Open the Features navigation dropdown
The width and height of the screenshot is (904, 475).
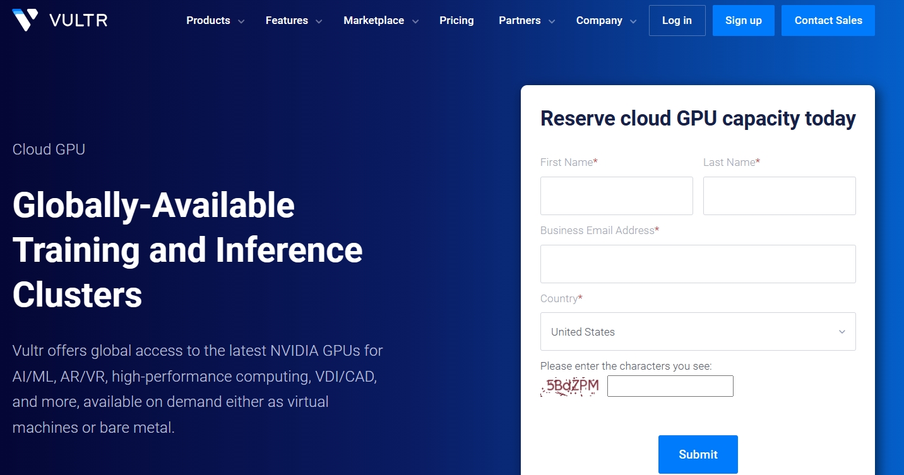tap(286, 20)
